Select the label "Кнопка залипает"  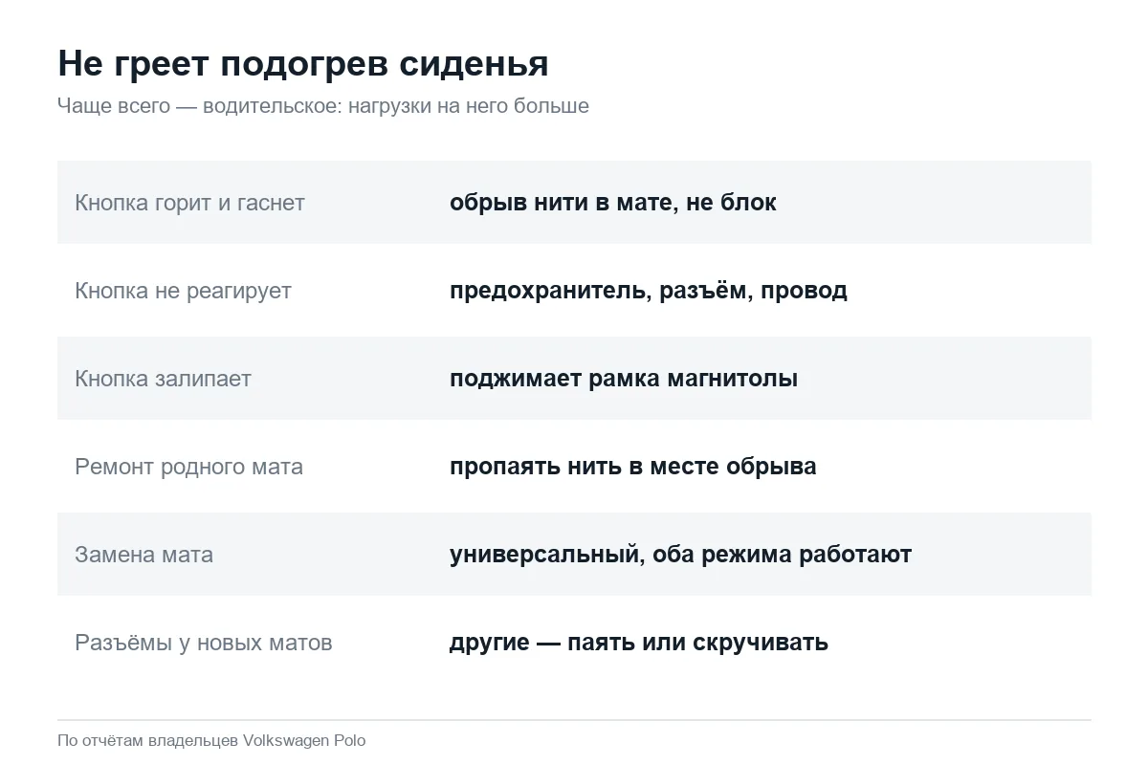pos(163,379)
